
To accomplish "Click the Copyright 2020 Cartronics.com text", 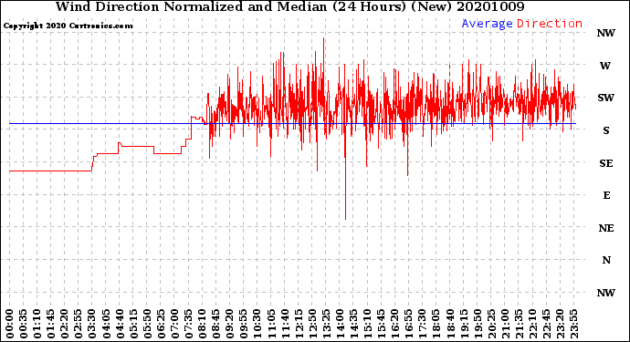I will [x=68, y=26].
